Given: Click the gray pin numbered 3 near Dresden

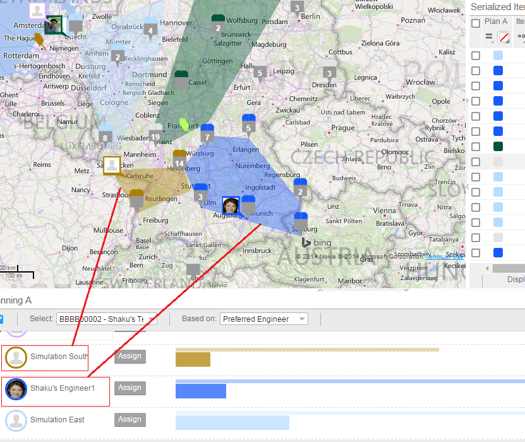Looking at the screenshot, I should tap(329, 73).
